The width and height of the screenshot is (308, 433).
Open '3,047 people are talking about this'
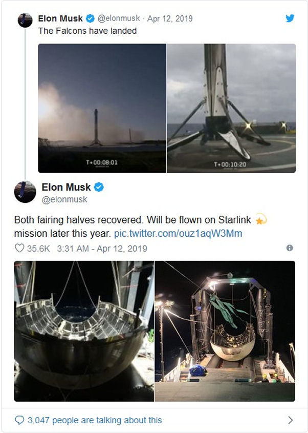(95, 420)
